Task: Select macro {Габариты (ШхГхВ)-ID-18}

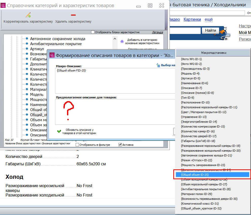Action: pyautogui.click(x=198, y=141)
